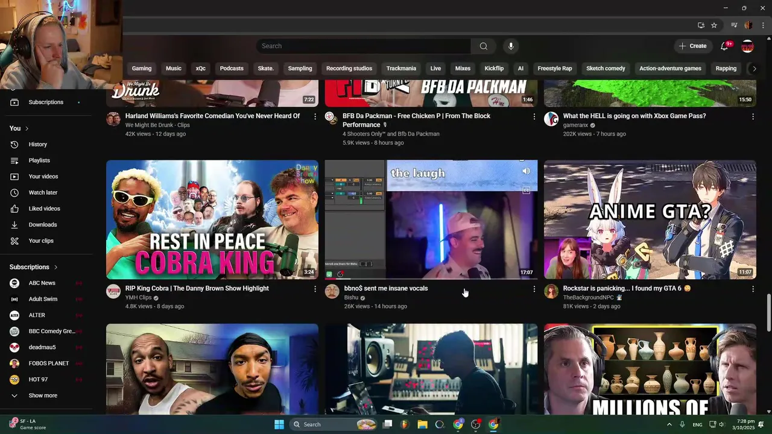This screenshot has width=772, height=434.
Task: Select the Freestyle Rap chip
Action: tap(555, 68)
